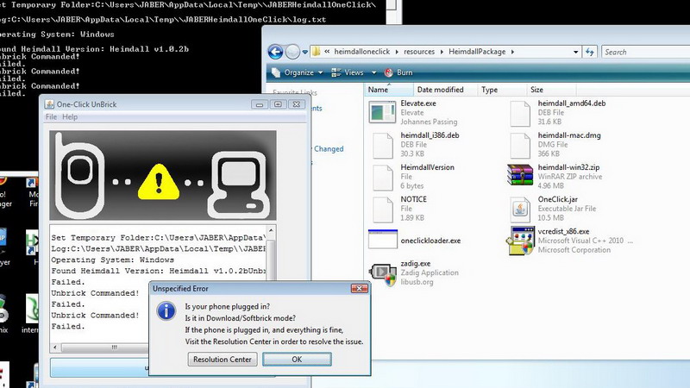Sort files by Name column
Viewport: 690px width, 388px height.
pyautogui.click(x=389, y=90)
